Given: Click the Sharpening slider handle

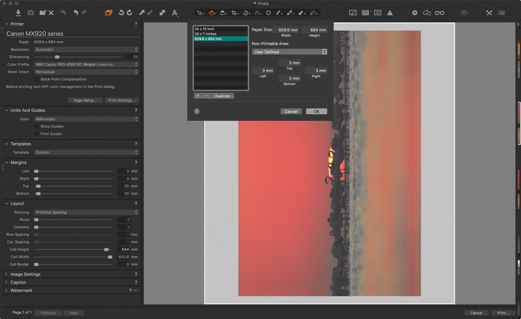Looking at the screenshot, I should coord(57,57).
